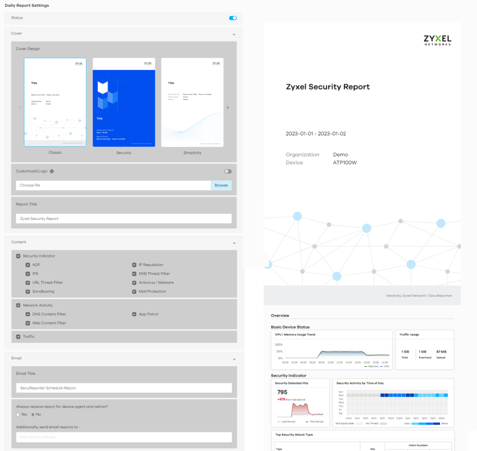The image size is (477, 451).
Task: Click the additional email address field
Action: (x=124, y=437)
